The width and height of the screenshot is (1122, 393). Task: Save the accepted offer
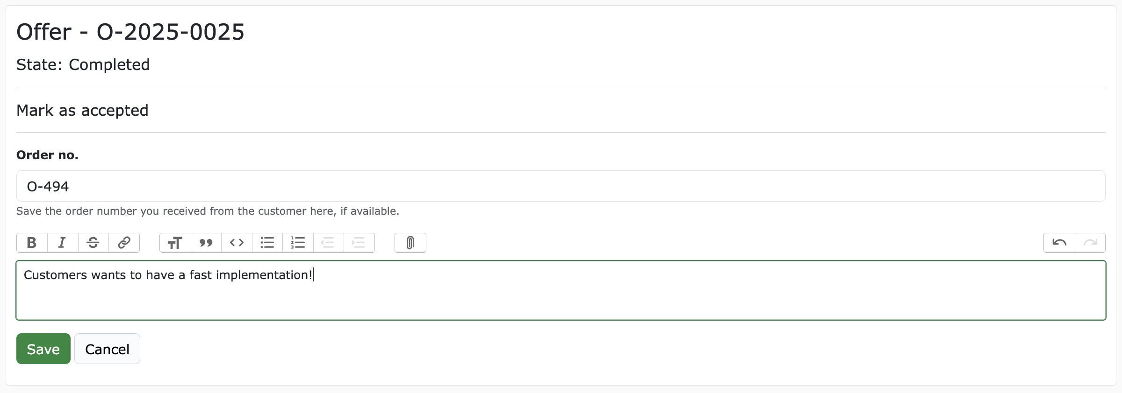[43, 349]
